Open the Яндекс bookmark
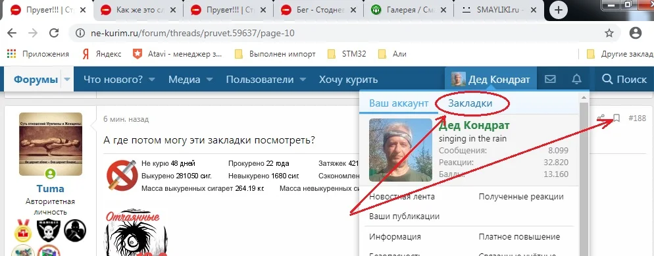 click(102, 54)
